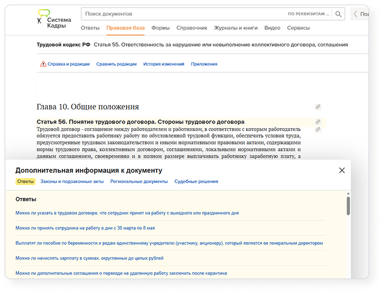Copy link icon beside Трудовой договор paragraph

click(x=318, y=129)
